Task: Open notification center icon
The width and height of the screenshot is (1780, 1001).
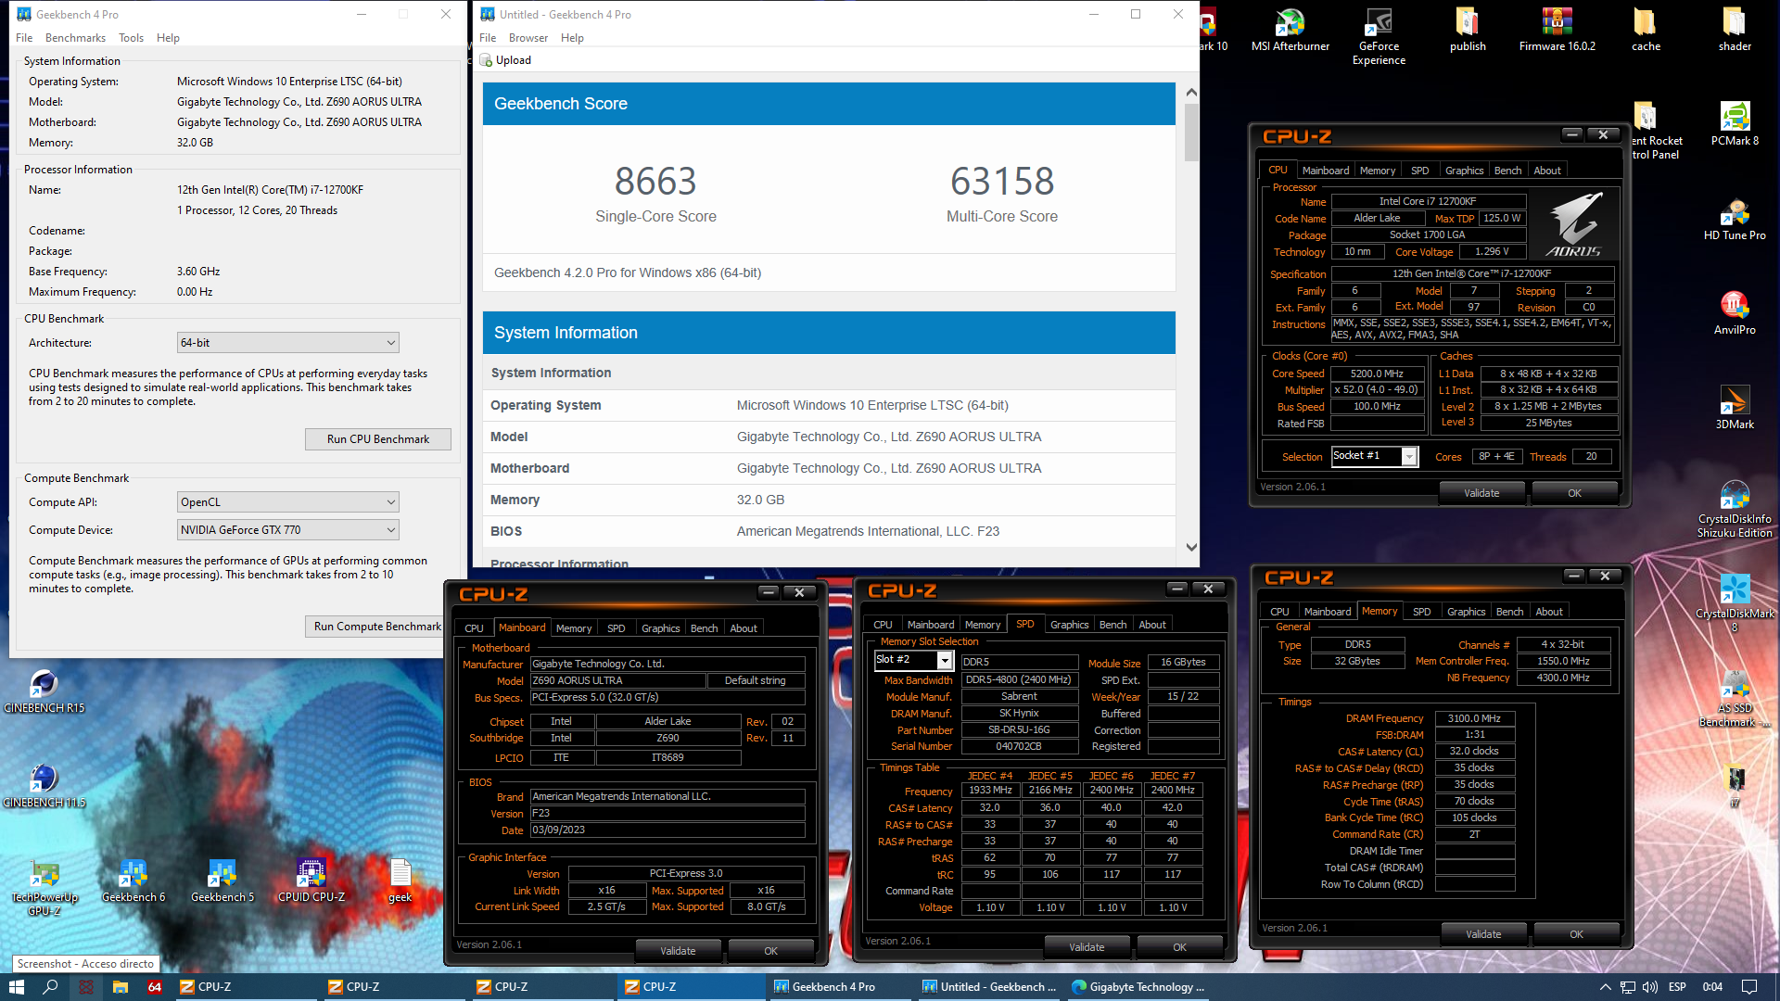Action: click(1749, 987)
